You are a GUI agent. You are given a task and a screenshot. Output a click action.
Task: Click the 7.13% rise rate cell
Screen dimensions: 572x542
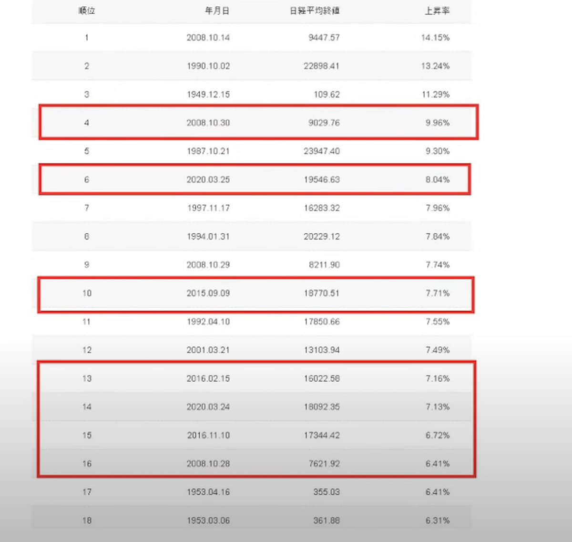437,406
